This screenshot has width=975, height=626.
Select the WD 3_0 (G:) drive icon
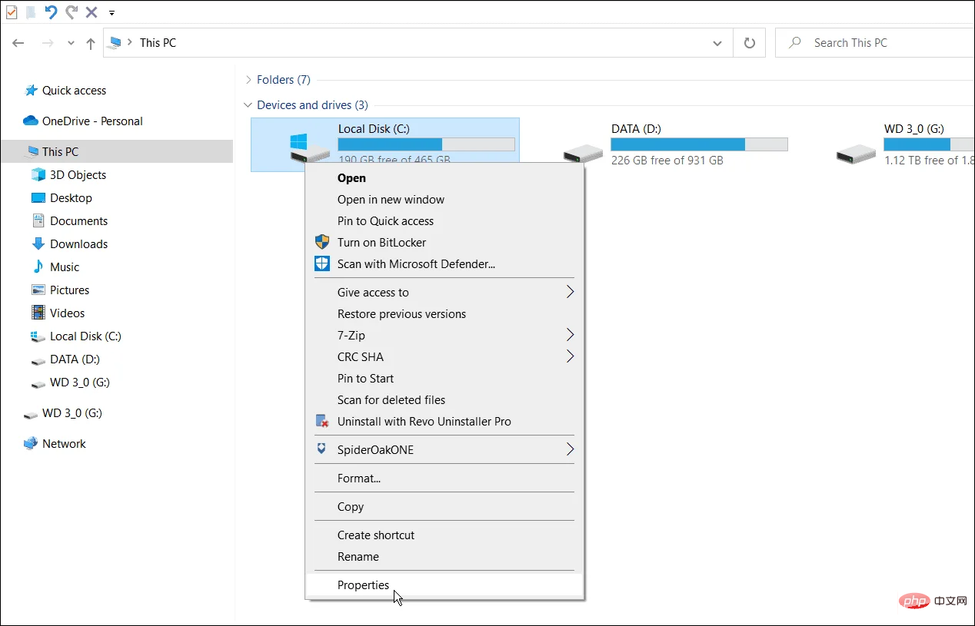[855, 152]
